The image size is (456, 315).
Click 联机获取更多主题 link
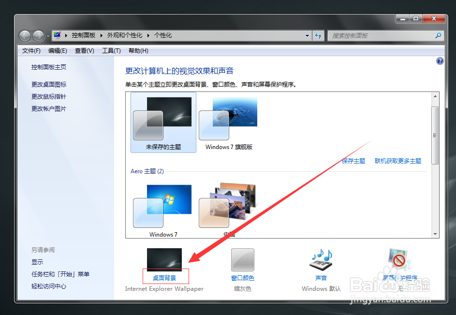click(x=398, y=161)
